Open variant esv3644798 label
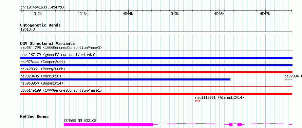Screen dimensions: 302x128 pos(61,48)
